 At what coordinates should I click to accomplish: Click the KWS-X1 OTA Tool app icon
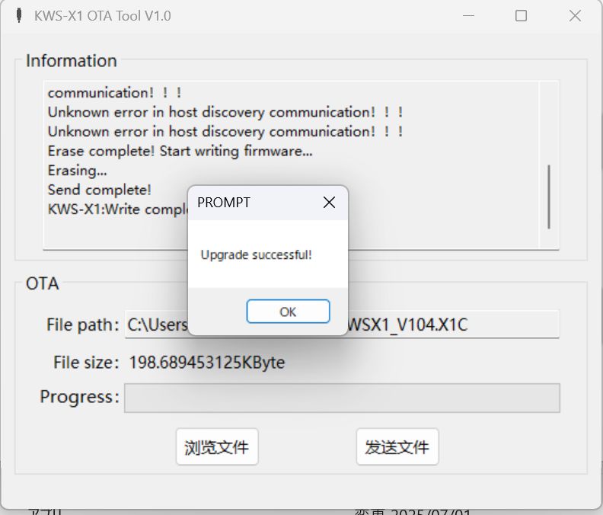(x=19, y=16)
